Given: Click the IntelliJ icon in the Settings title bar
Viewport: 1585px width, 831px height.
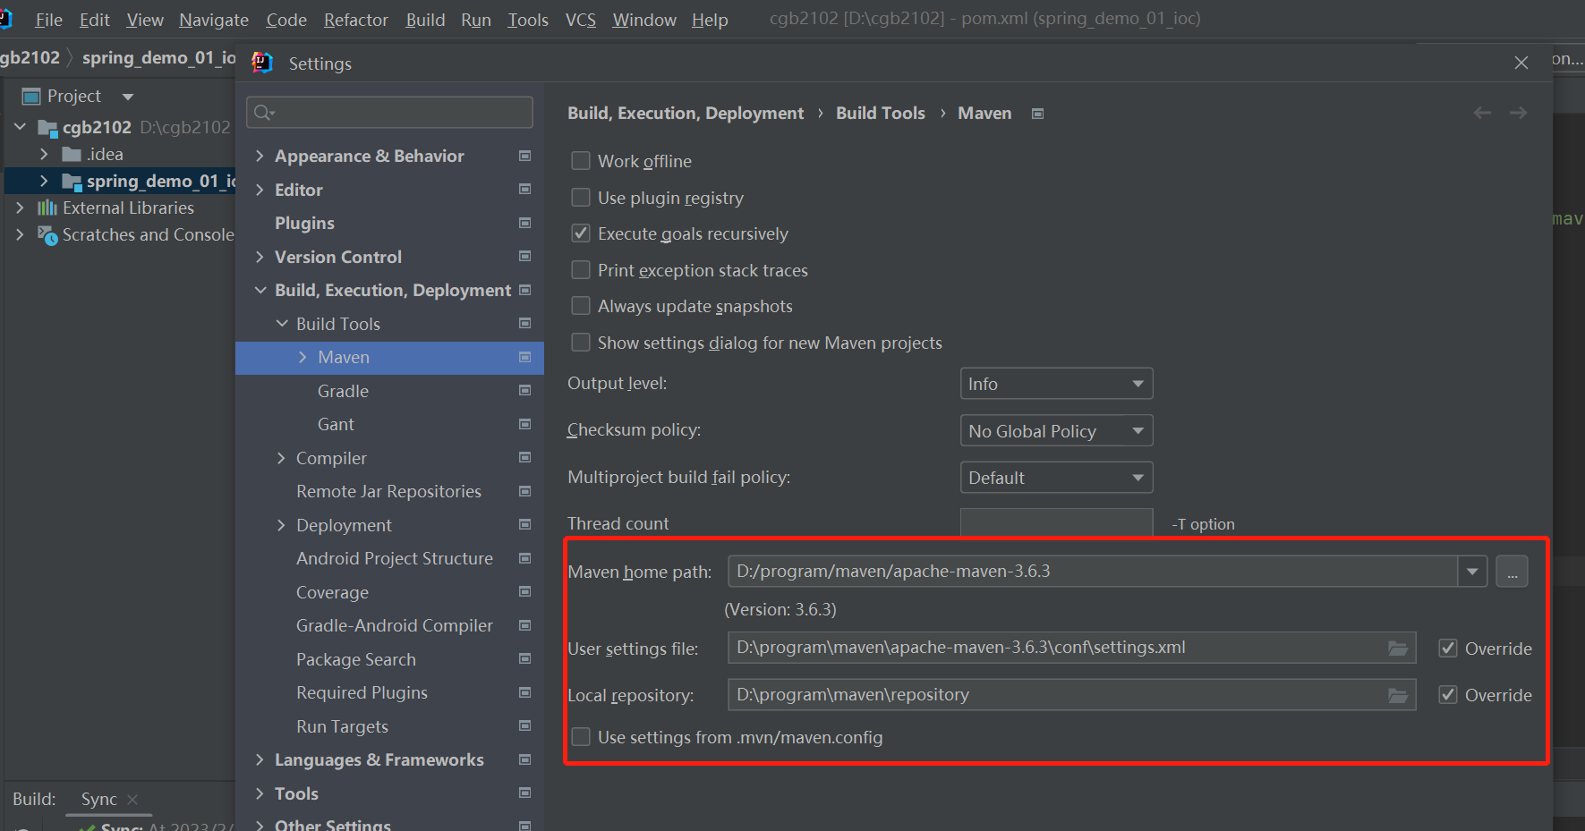Looking at the screenshot, I should click(x=262, y=63).
